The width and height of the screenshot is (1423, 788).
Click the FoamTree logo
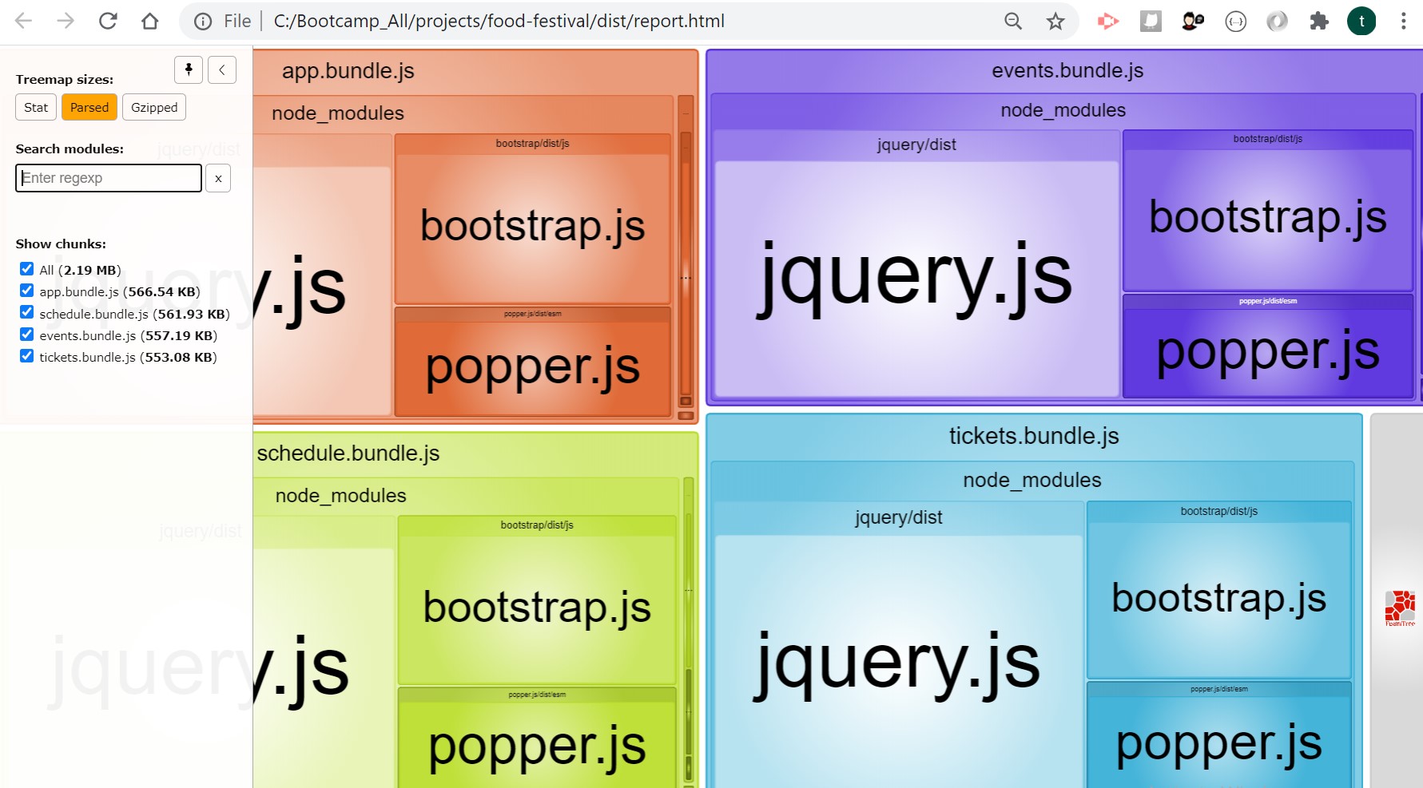pos(1400,608)
